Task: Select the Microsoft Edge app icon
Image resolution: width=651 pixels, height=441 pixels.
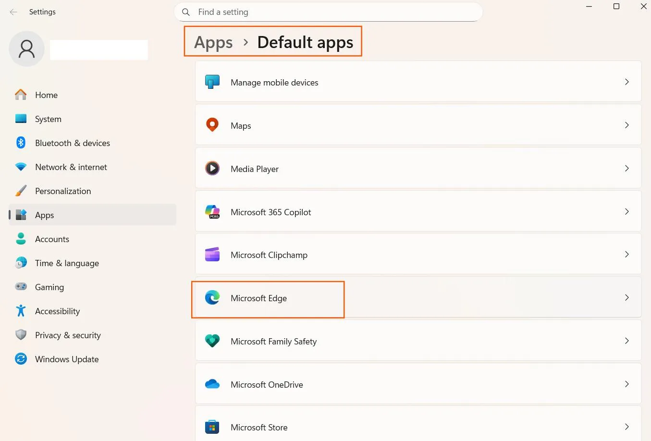Action: 212,298
